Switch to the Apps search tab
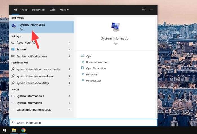The height and width of the screenshot is (134, 197). (24, 10)
